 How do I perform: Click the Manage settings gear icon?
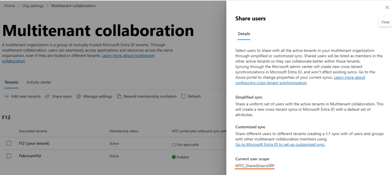click(79, 96)
